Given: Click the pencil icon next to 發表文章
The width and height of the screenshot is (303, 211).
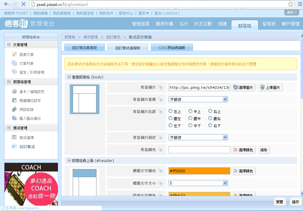Looking at the screenshot, I should [14, 54].
